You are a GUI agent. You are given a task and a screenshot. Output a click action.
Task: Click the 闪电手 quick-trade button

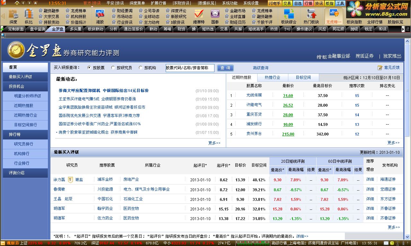click(275, 3)
